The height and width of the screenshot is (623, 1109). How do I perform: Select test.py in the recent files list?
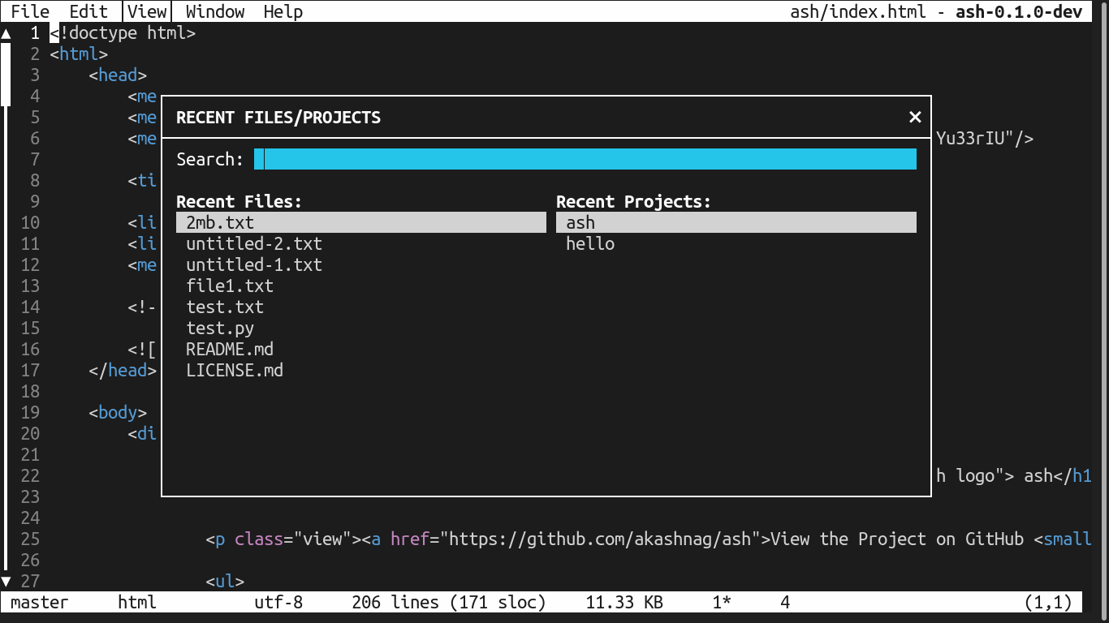pos(220,328)
